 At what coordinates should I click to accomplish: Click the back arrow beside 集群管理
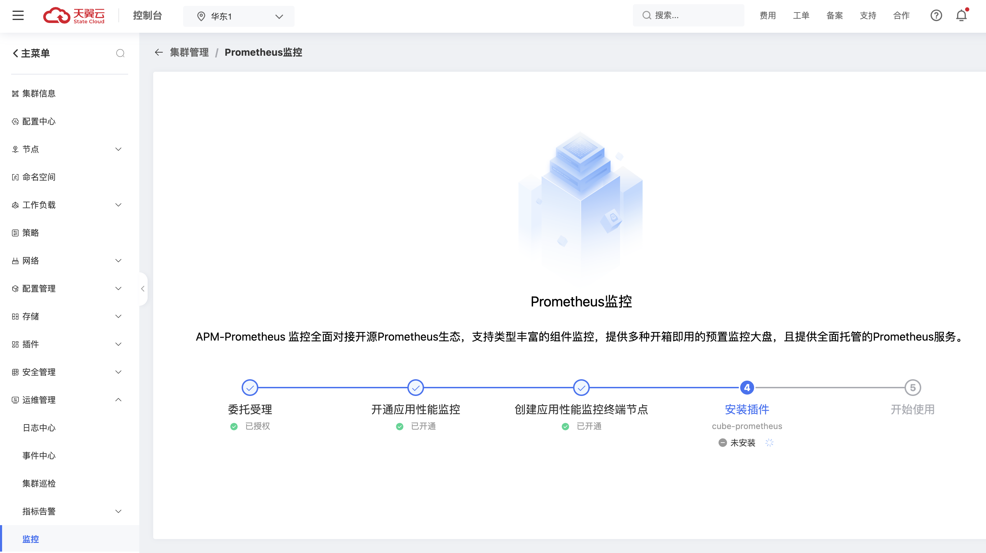pyautogui.click(x=159, y=53)
